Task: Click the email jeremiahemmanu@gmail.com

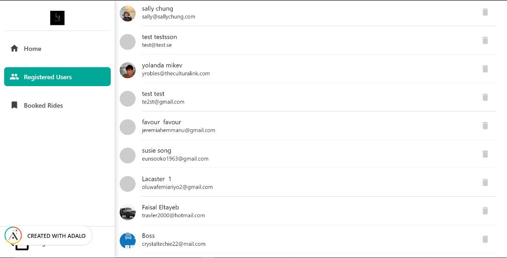Action: point(178,131)
